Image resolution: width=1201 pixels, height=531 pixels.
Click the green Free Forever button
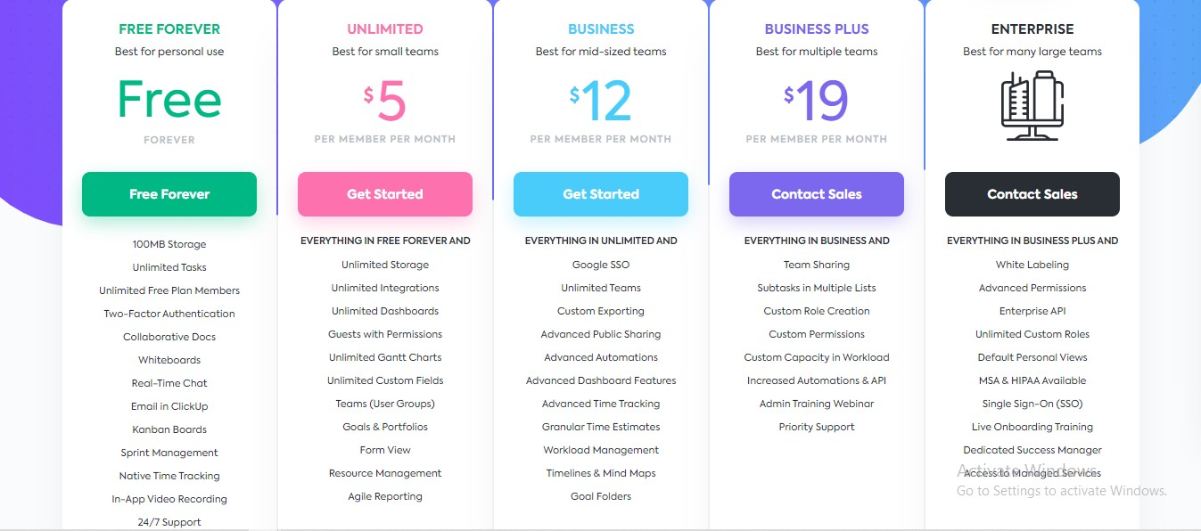tap(169, 194)
